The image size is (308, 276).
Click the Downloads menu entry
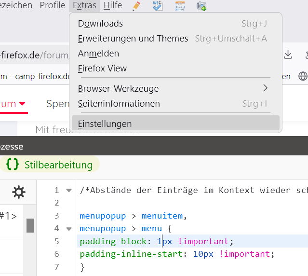tap(100, 23)
